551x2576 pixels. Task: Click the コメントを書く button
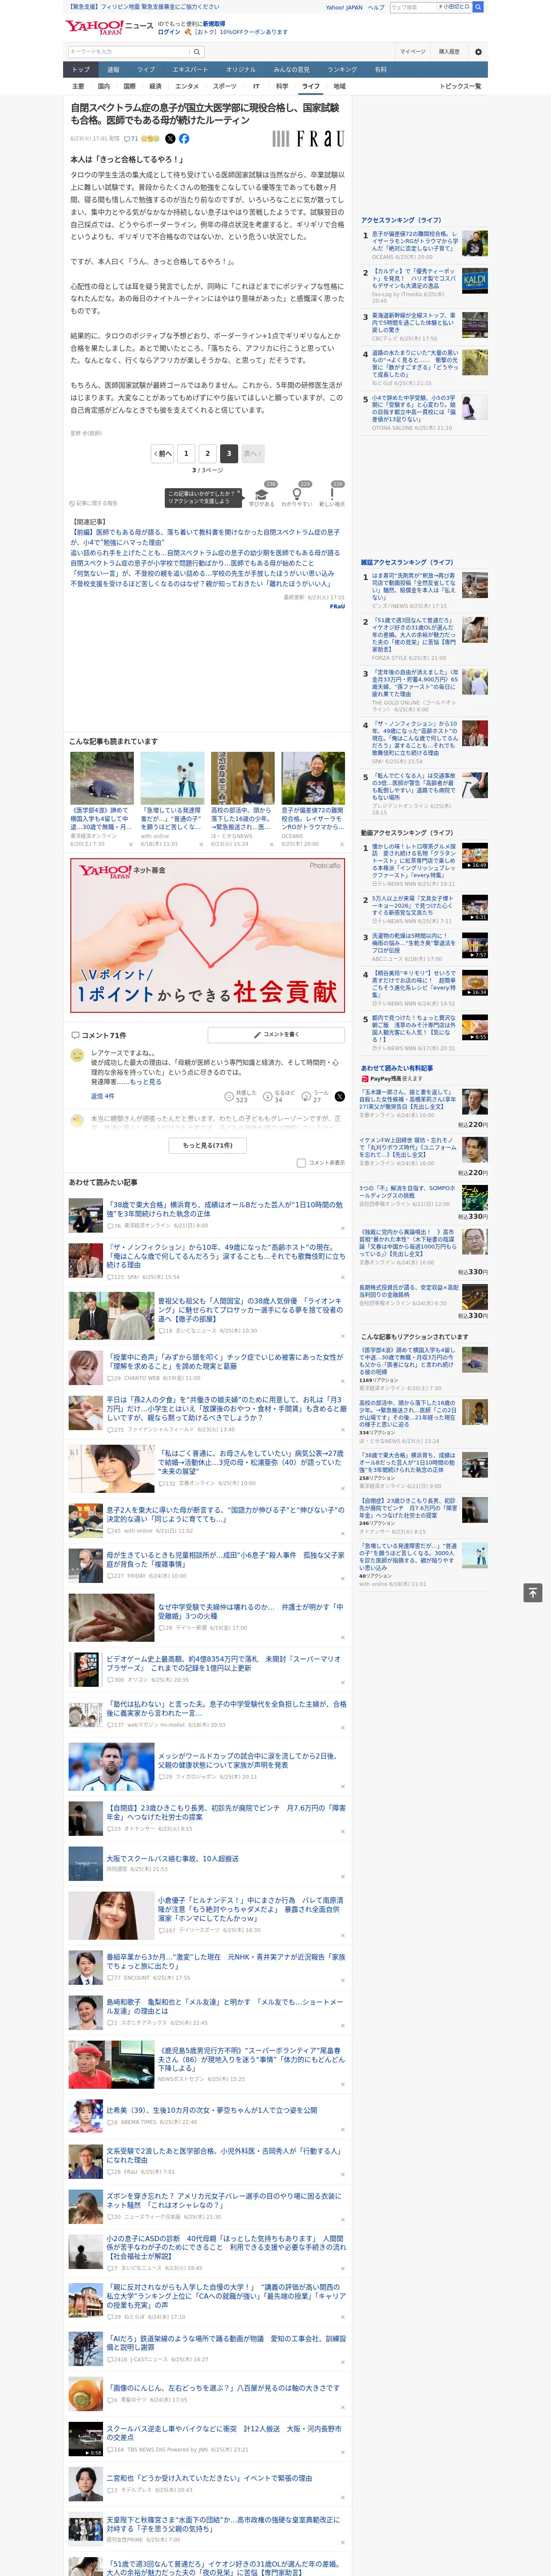276,1035
